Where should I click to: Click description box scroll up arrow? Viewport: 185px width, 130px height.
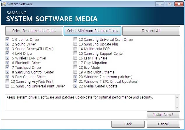pos(177,97)
